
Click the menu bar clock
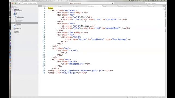138,1
